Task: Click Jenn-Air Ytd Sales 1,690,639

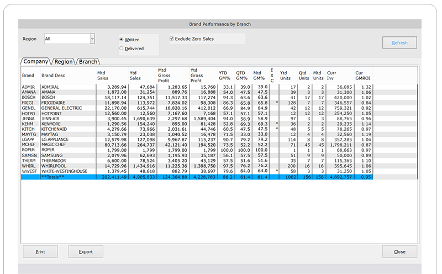Action: coord(144,119)
